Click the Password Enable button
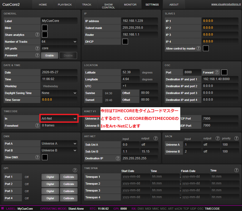 [50, 55]
